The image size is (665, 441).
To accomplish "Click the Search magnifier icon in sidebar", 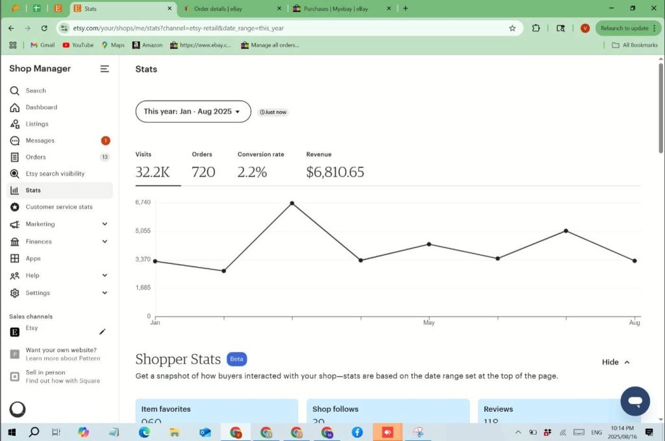I will [x=14, y=91].
